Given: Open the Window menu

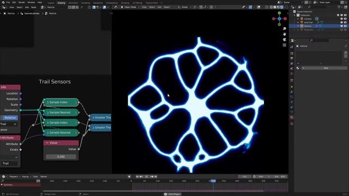Looking at the screenshot, I should 31,2.
